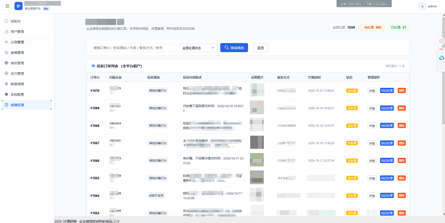Viewport: 445px width, 223px height.
Task: Click the 投诉内容陈述 column header
Action: click(x=192, y=77)
